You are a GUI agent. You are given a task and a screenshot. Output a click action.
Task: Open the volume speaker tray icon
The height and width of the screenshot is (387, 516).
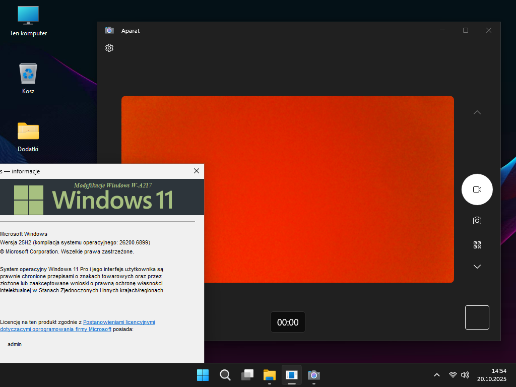click(465, 375)
